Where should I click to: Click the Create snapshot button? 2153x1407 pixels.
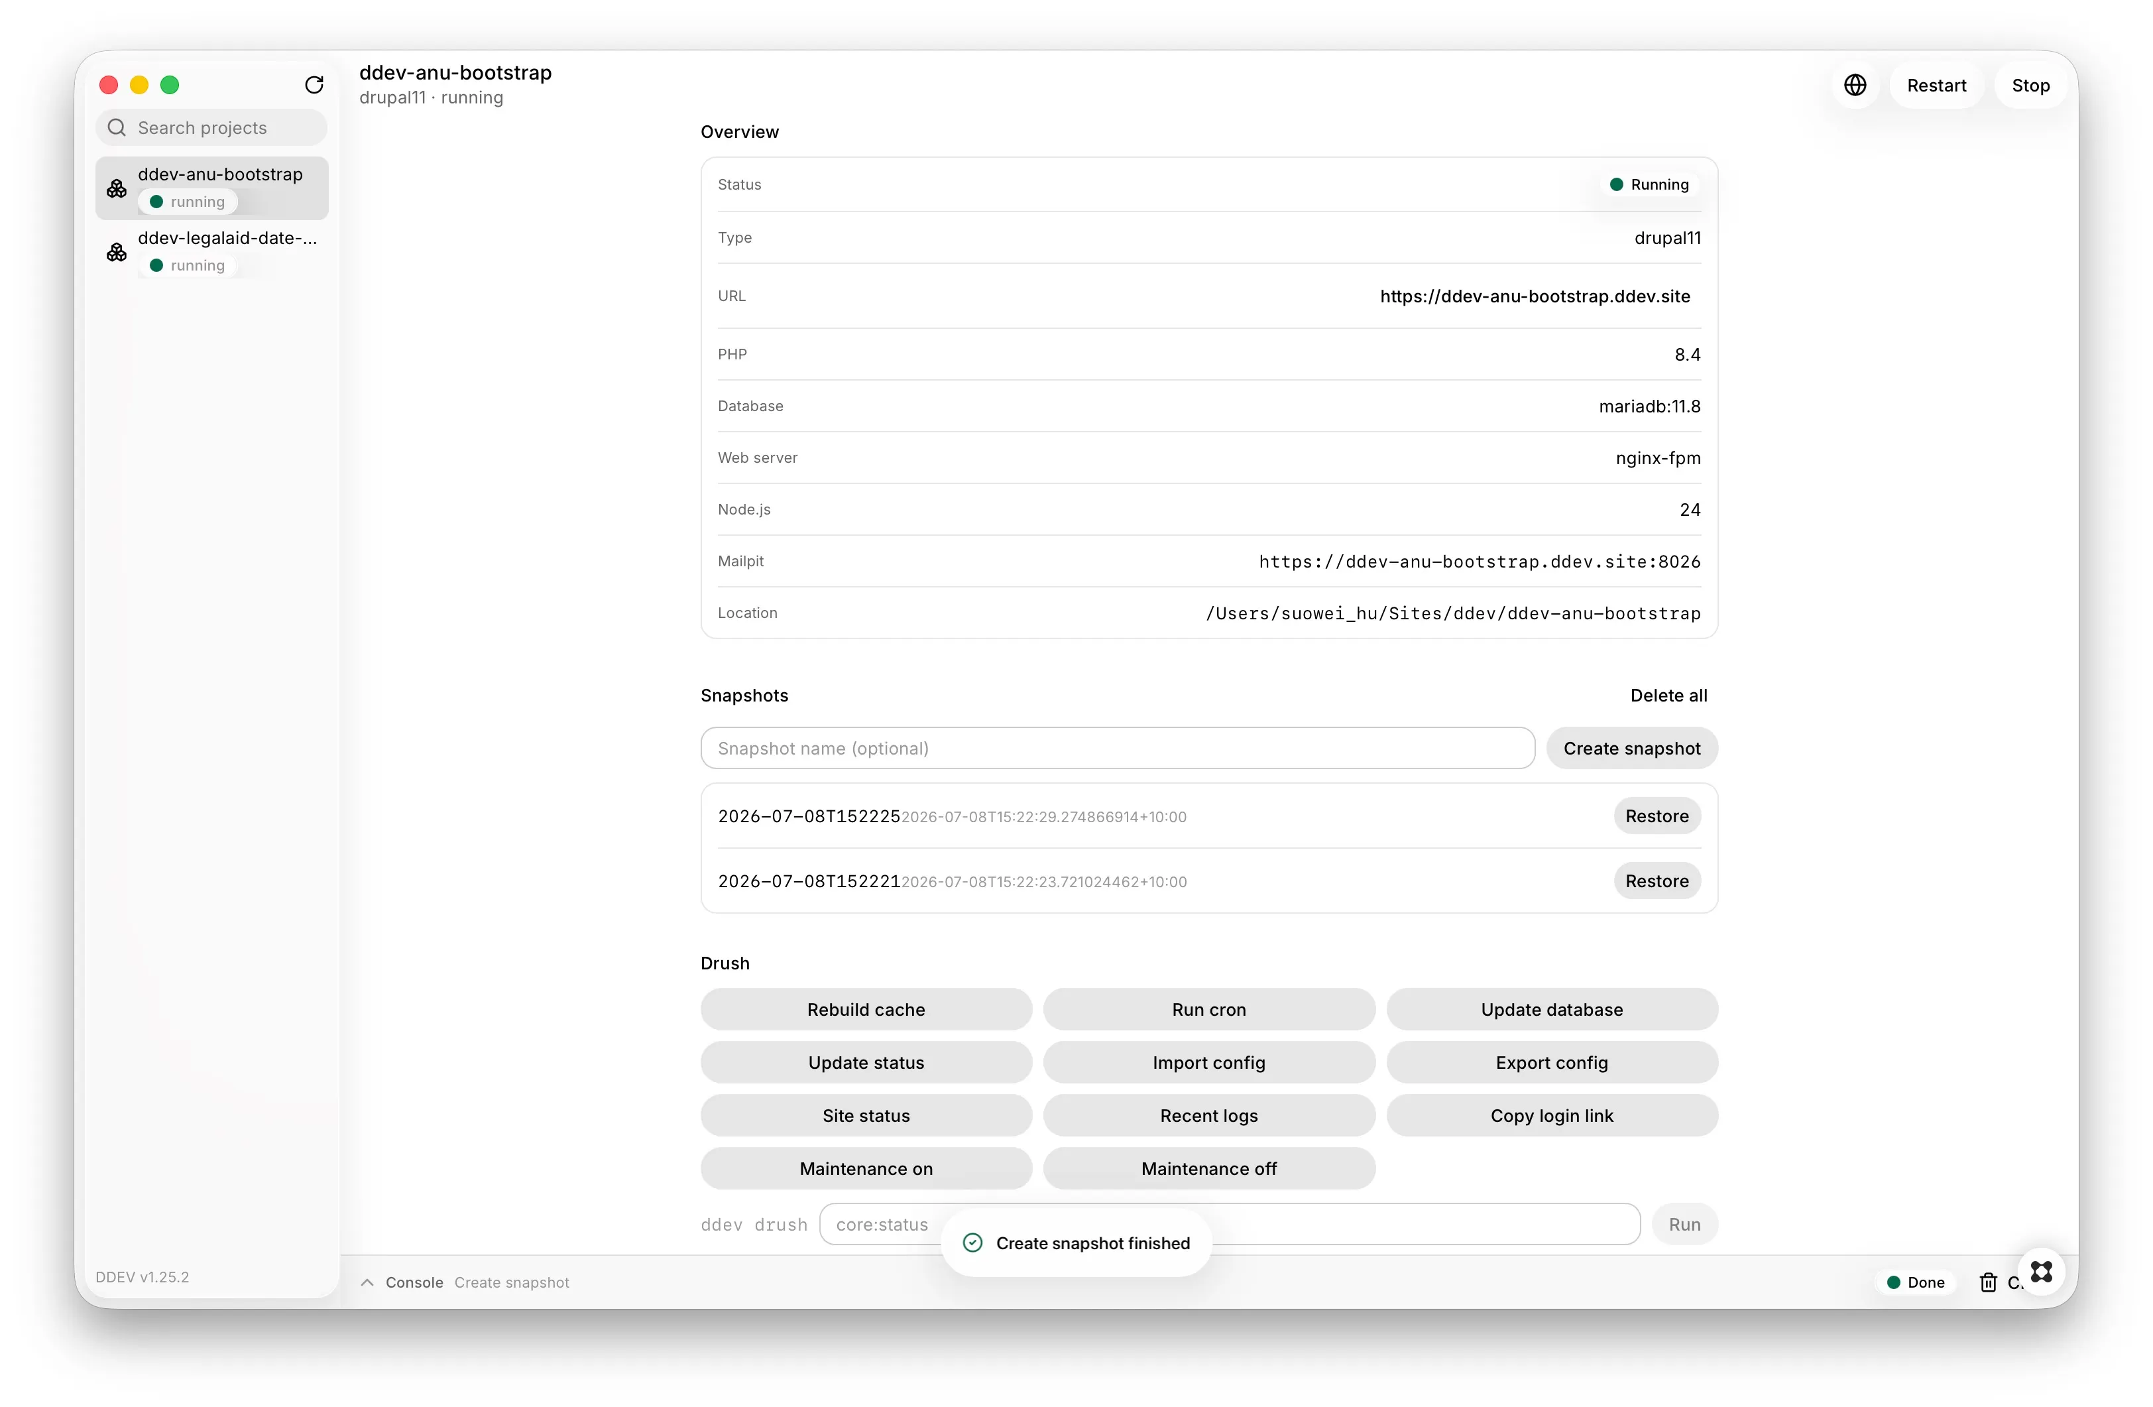click(x=1631, y=749)
